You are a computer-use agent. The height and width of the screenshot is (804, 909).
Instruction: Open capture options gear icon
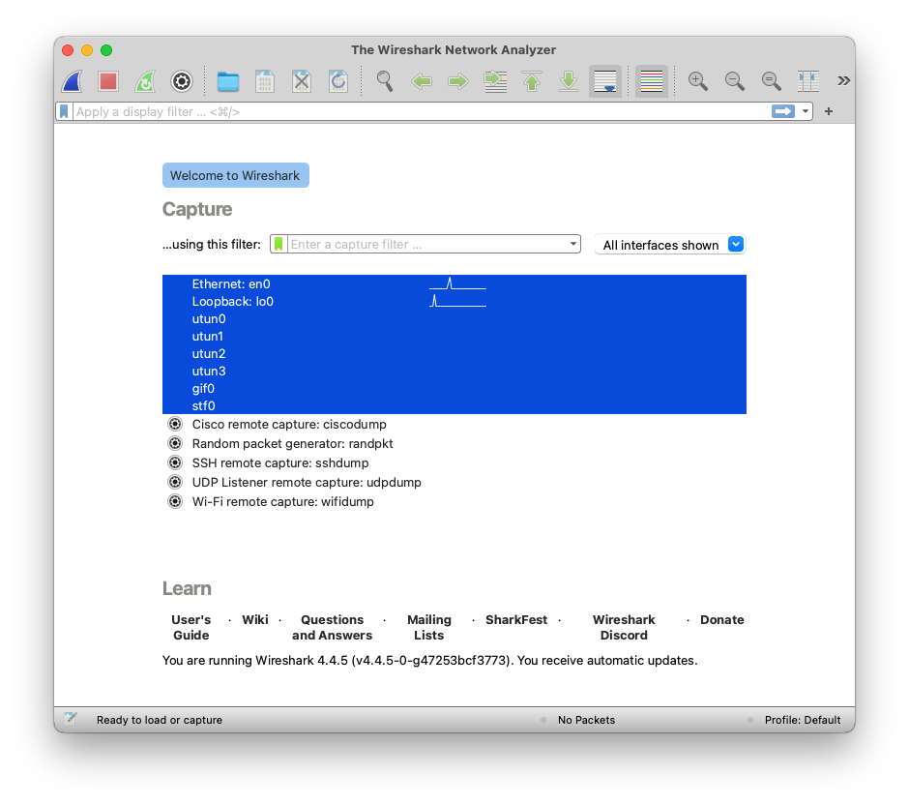182,81
